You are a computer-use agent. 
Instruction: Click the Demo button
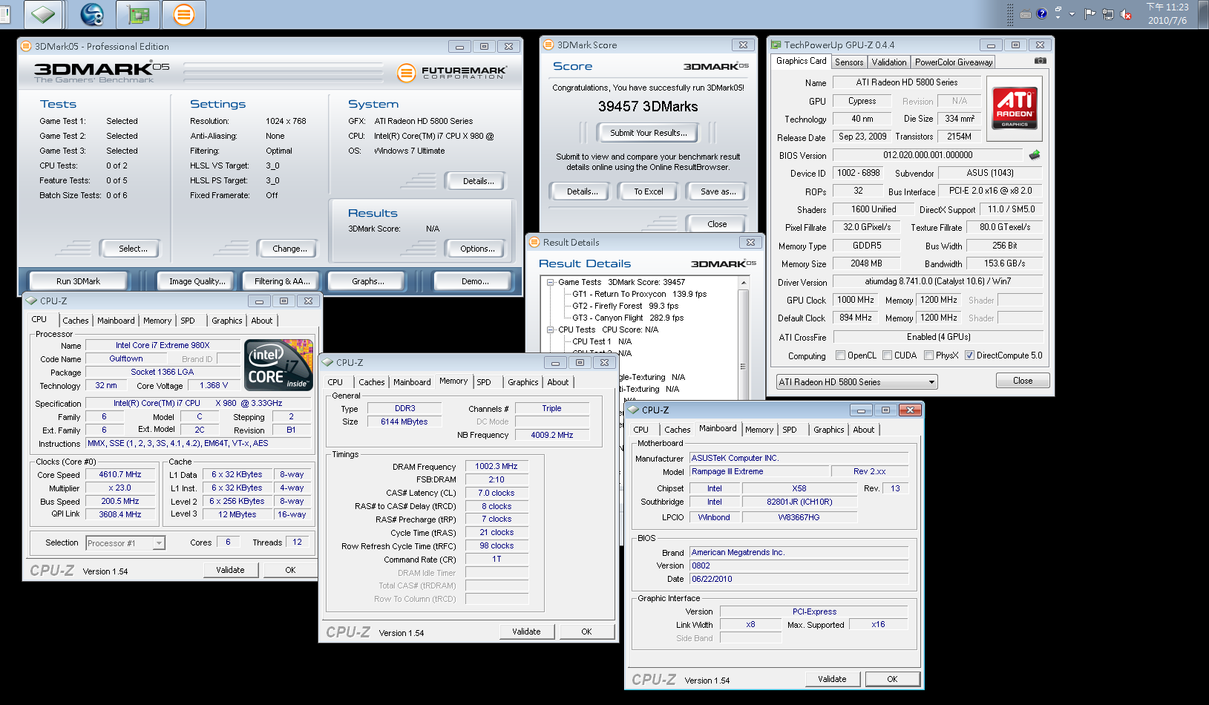pos(475,281)
